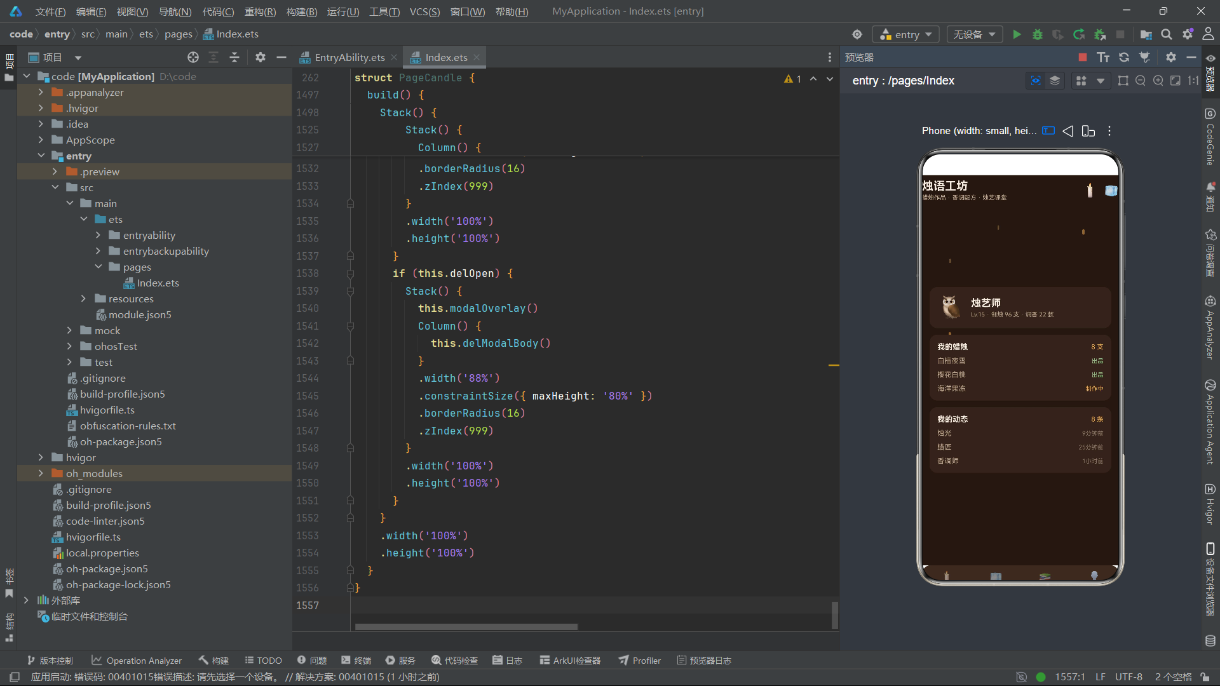
Task: Open the preview multi-profile grid dropdown
Action: coord(1090,81)
